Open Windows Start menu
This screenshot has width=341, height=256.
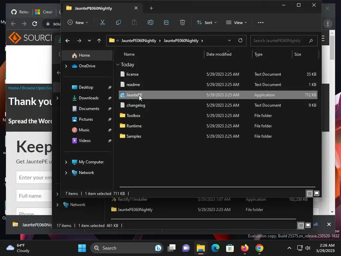pyautogui.click(x=82, y=248)
